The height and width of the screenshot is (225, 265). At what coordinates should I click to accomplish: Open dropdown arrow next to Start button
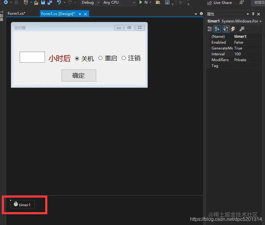coord(150,2)
